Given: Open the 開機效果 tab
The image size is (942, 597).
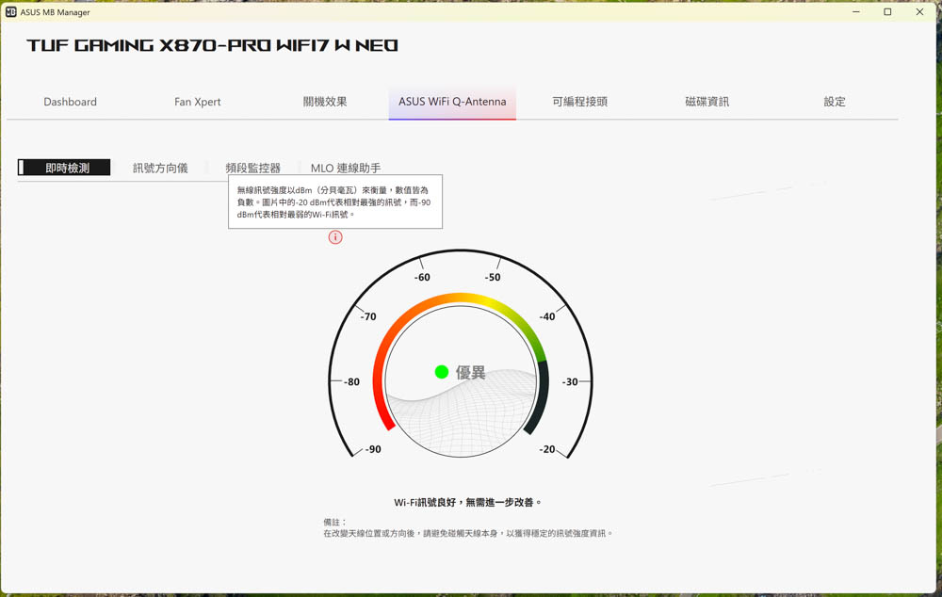Looking at the screenshot, I should pos(325,102).
